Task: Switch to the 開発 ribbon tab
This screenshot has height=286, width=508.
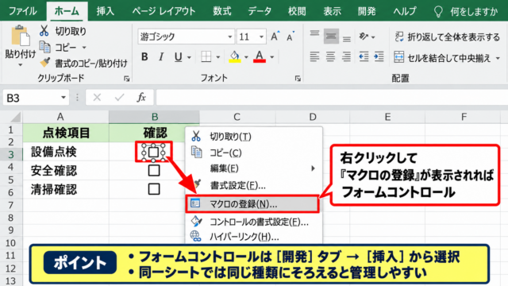Action: 367,11
